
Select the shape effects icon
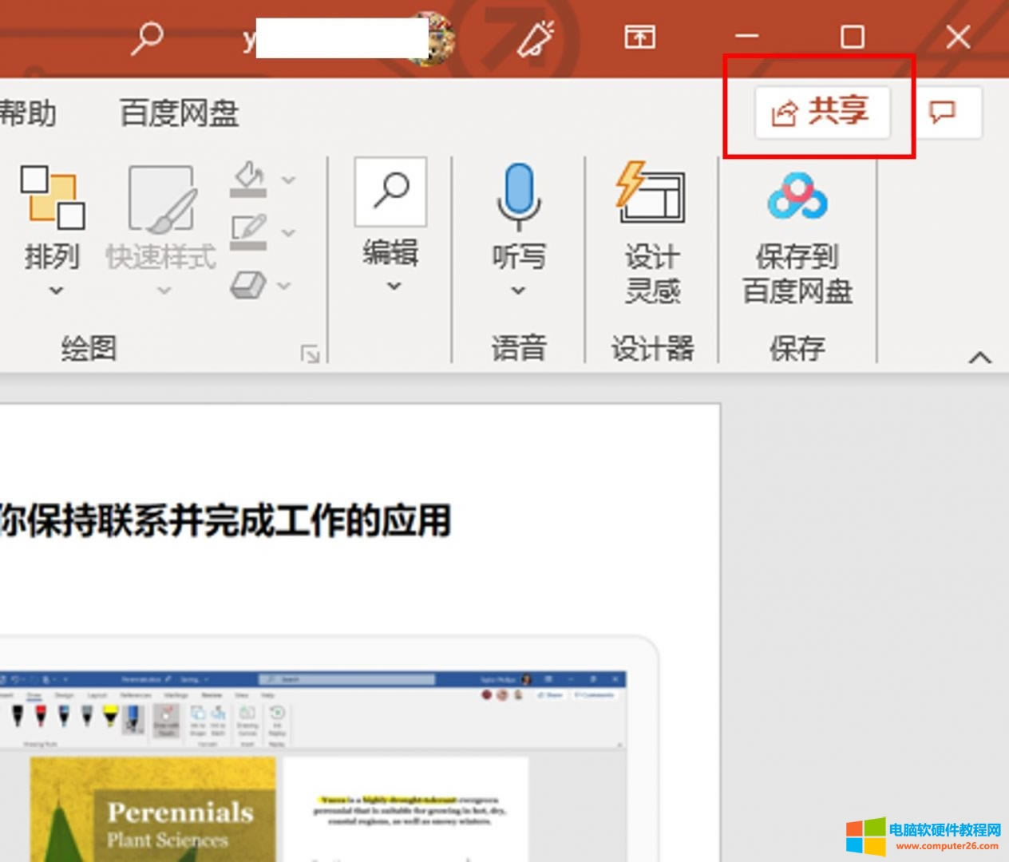(x=248, y=284)
